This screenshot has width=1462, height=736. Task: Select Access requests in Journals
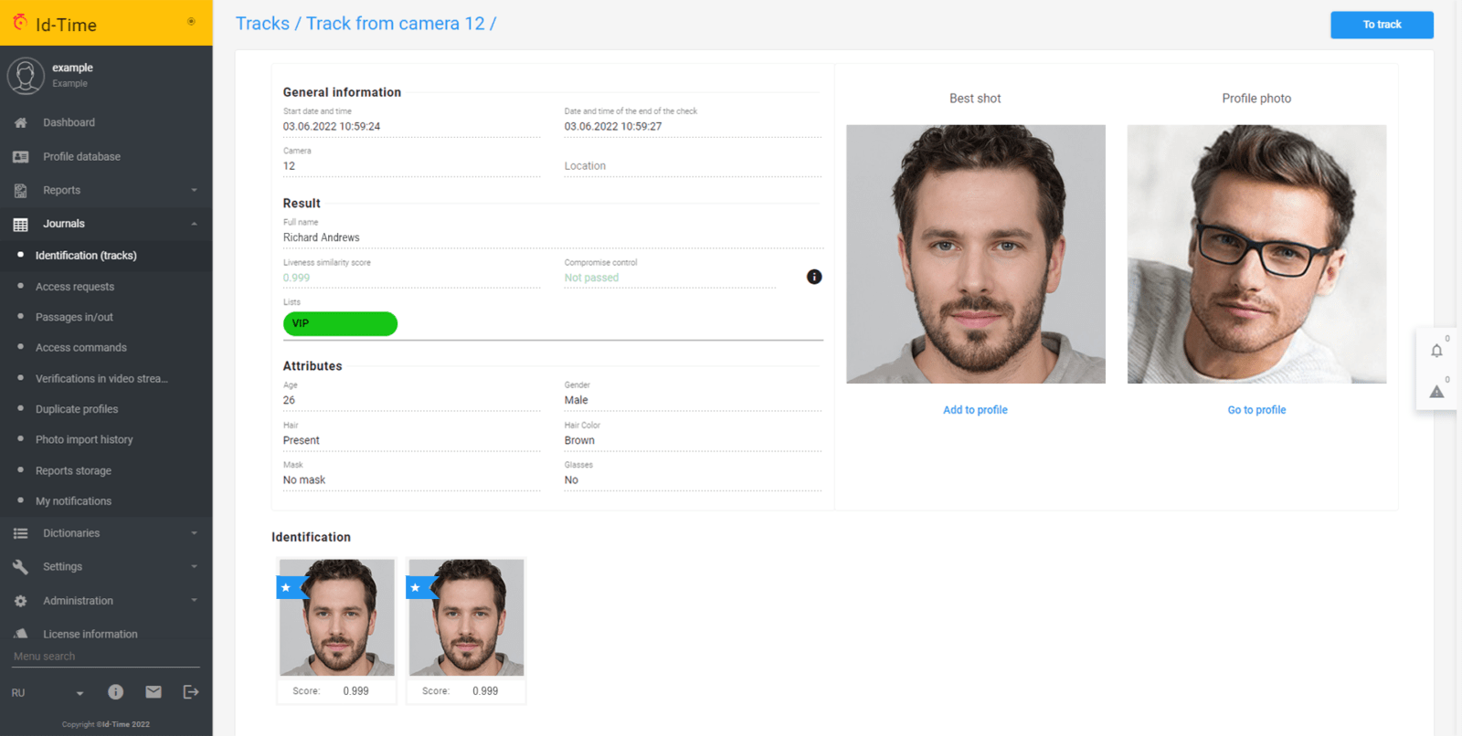click(x=75, y=287)
